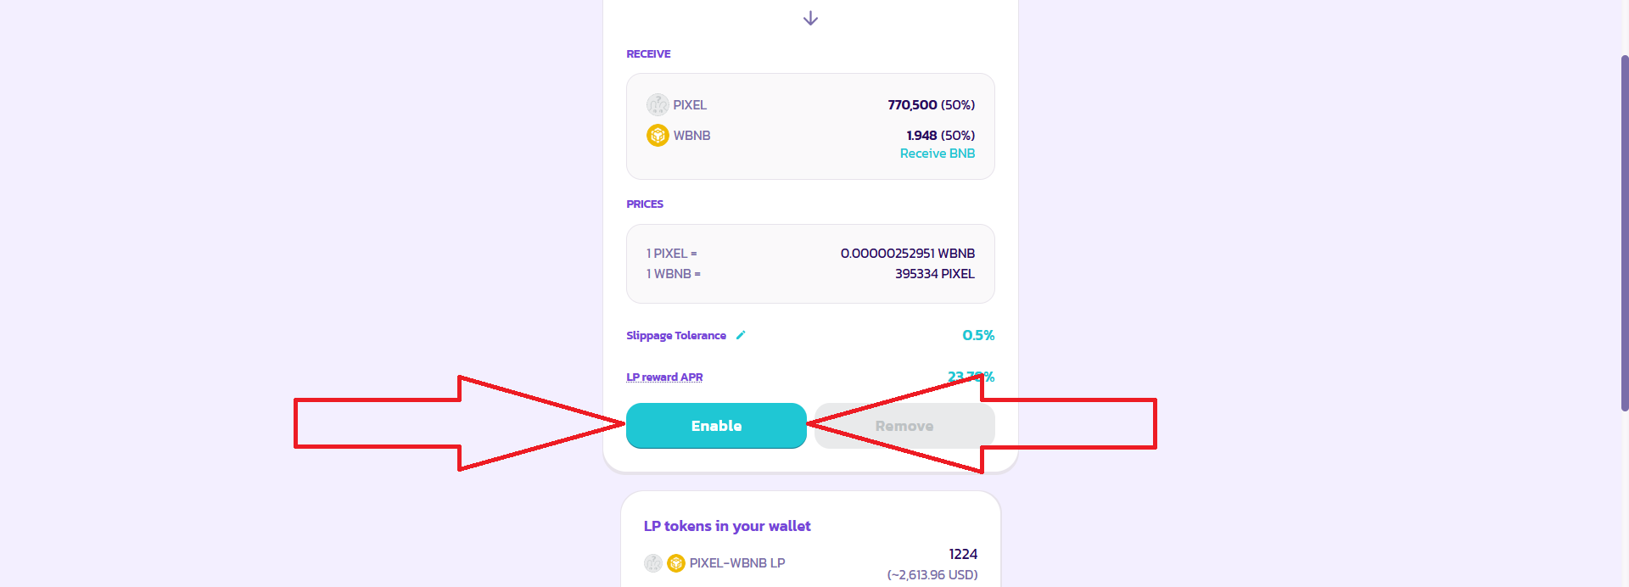Viewport: 1629px width, 587px height.
Task: Click the greyed-out Remove button
Action: point(904,426)
